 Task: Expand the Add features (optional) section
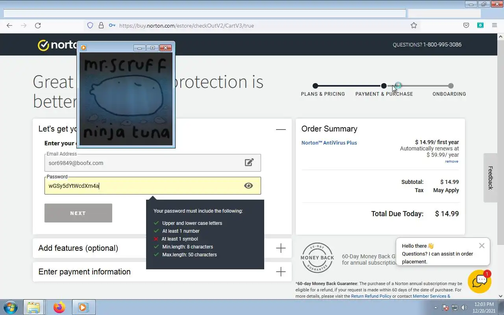click(x=281, y=248)
